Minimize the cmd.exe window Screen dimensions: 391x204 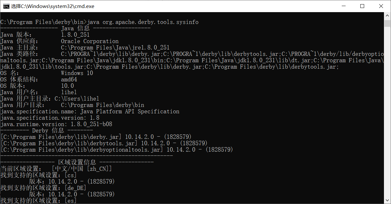coord(343,6)
